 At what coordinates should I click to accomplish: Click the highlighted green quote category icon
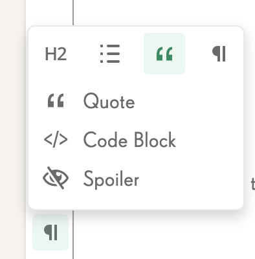pos(164,54)
